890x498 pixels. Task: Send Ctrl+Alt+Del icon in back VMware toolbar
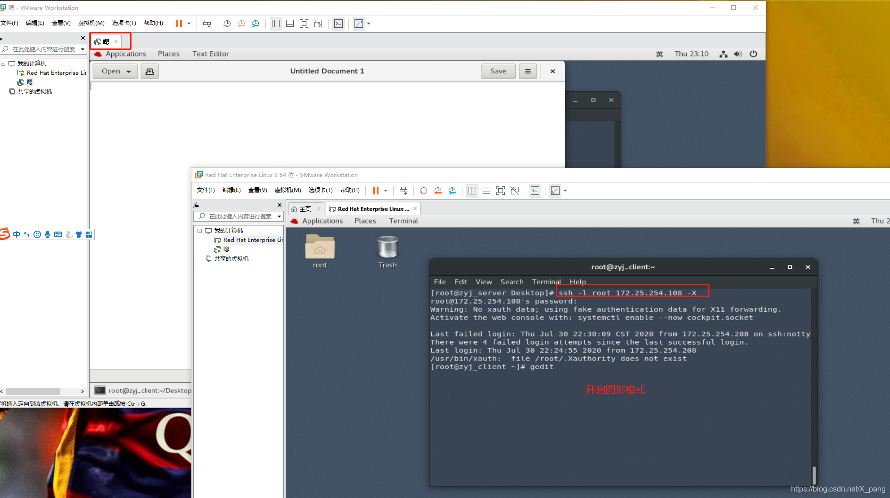pos(207,24)
